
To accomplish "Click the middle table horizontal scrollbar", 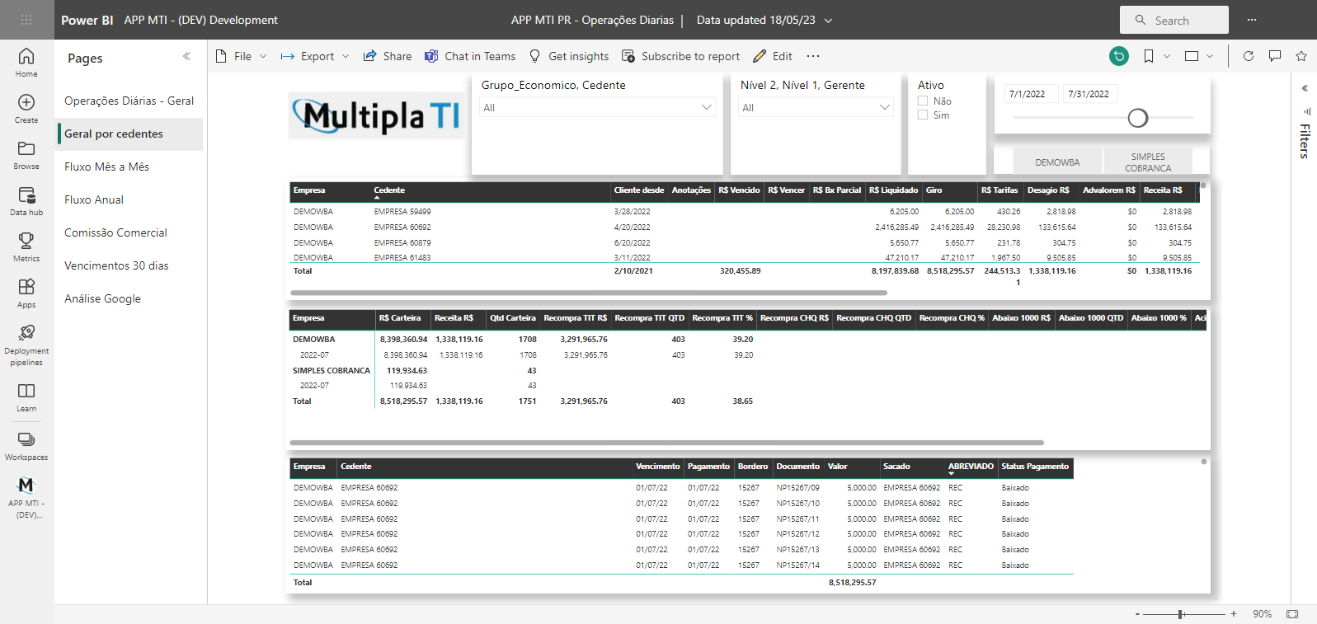I will pos(667,443).
